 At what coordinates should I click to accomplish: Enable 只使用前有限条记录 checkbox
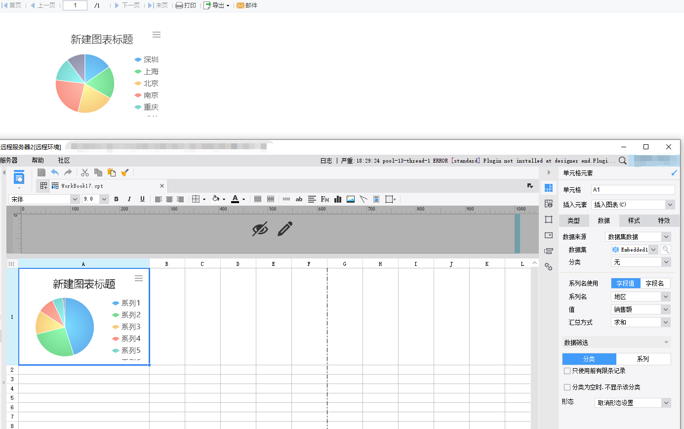pyautogui.click(x=567, y=371)
